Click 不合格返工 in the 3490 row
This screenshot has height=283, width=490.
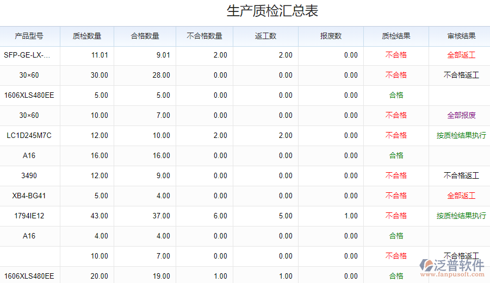[461, 175]
